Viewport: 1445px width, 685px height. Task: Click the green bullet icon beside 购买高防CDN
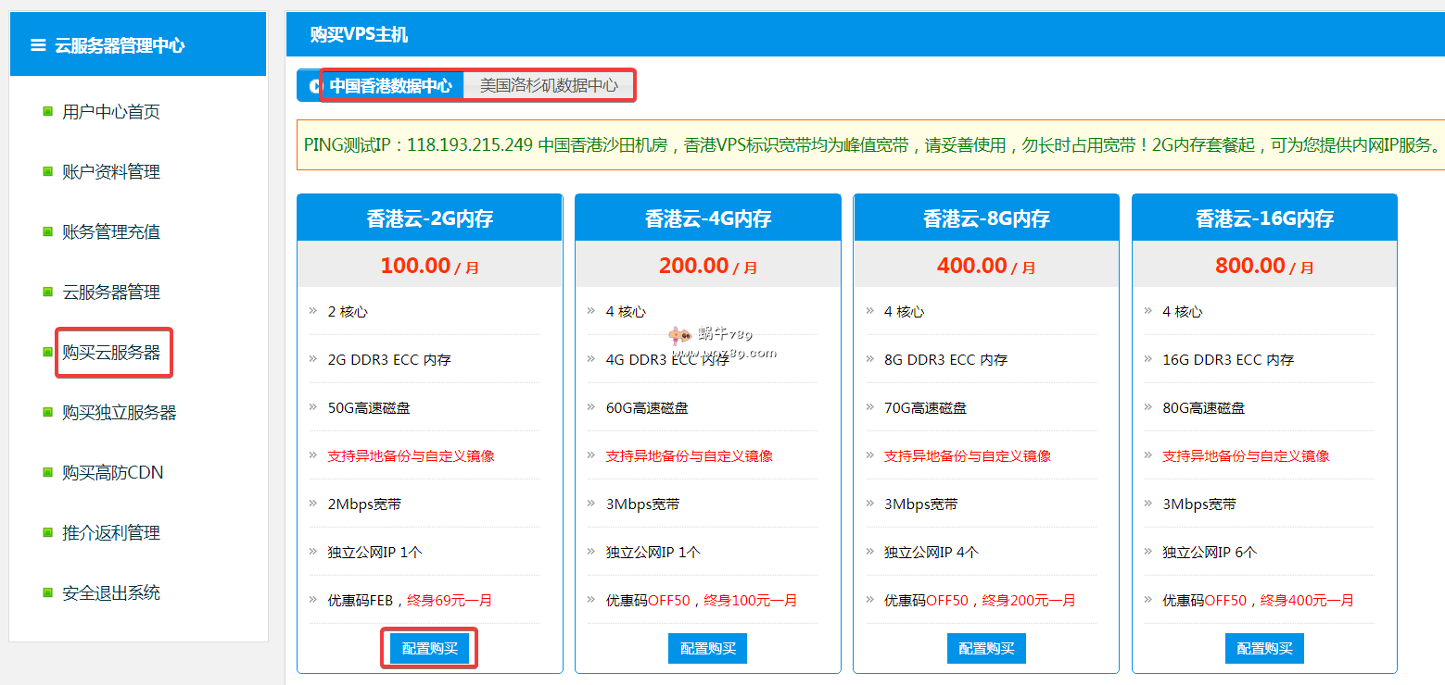tap(47, 472)
